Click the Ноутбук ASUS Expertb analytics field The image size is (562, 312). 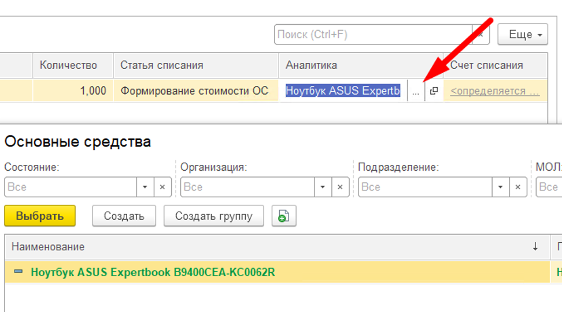[x=343, y=91]
